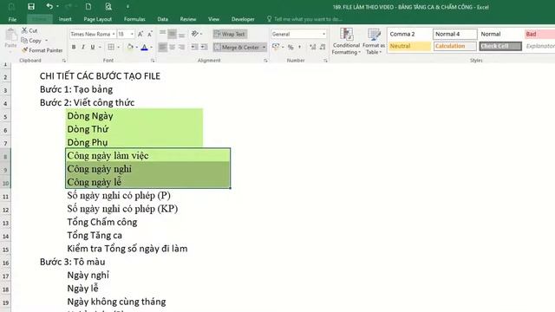Align text to the right
Viewport: 555px width, 312px height.
coord(181,47)
